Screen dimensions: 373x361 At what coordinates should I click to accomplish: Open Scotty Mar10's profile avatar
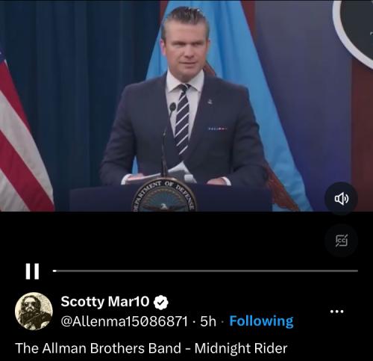pyautogui.click(x=34, y=311)
